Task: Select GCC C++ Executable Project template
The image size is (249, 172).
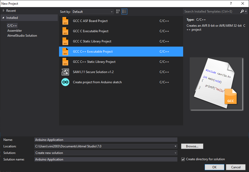Action: click(121, 52)
